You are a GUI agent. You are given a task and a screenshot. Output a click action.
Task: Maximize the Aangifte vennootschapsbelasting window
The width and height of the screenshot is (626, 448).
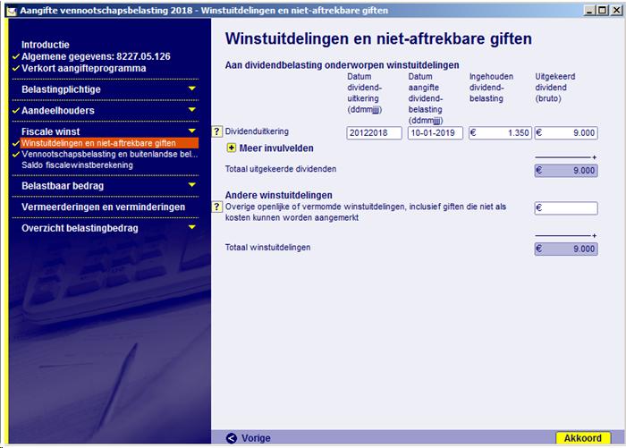pos(603,11)
